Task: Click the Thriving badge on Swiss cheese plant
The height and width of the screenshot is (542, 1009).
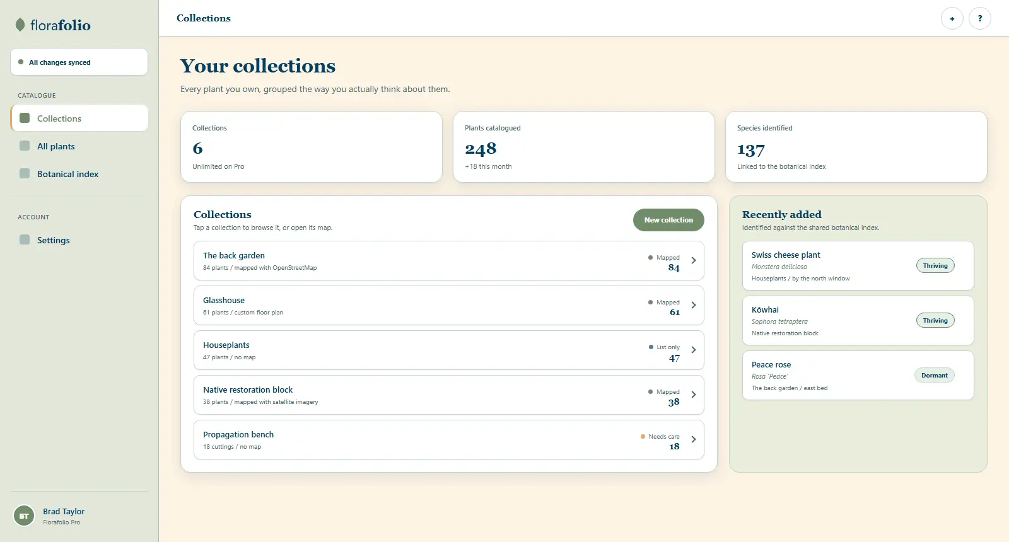Action: pos(935,265)
